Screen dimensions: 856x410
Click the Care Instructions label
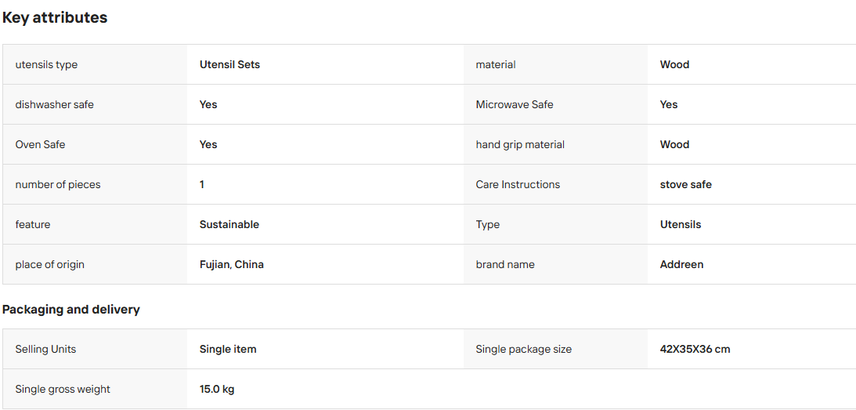(518, 184)
